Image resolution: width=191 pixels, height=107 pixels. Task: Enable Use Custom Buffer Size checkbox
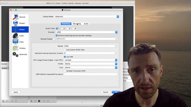pos(65,50)
